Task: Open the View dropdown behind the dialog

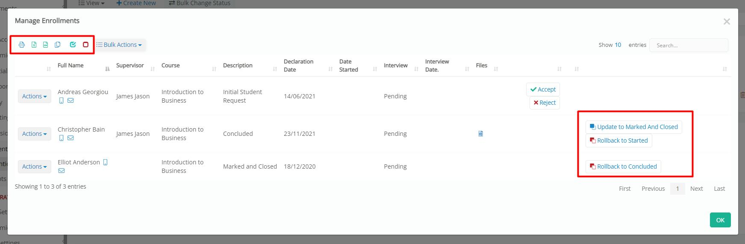Action: pos(91,3)
